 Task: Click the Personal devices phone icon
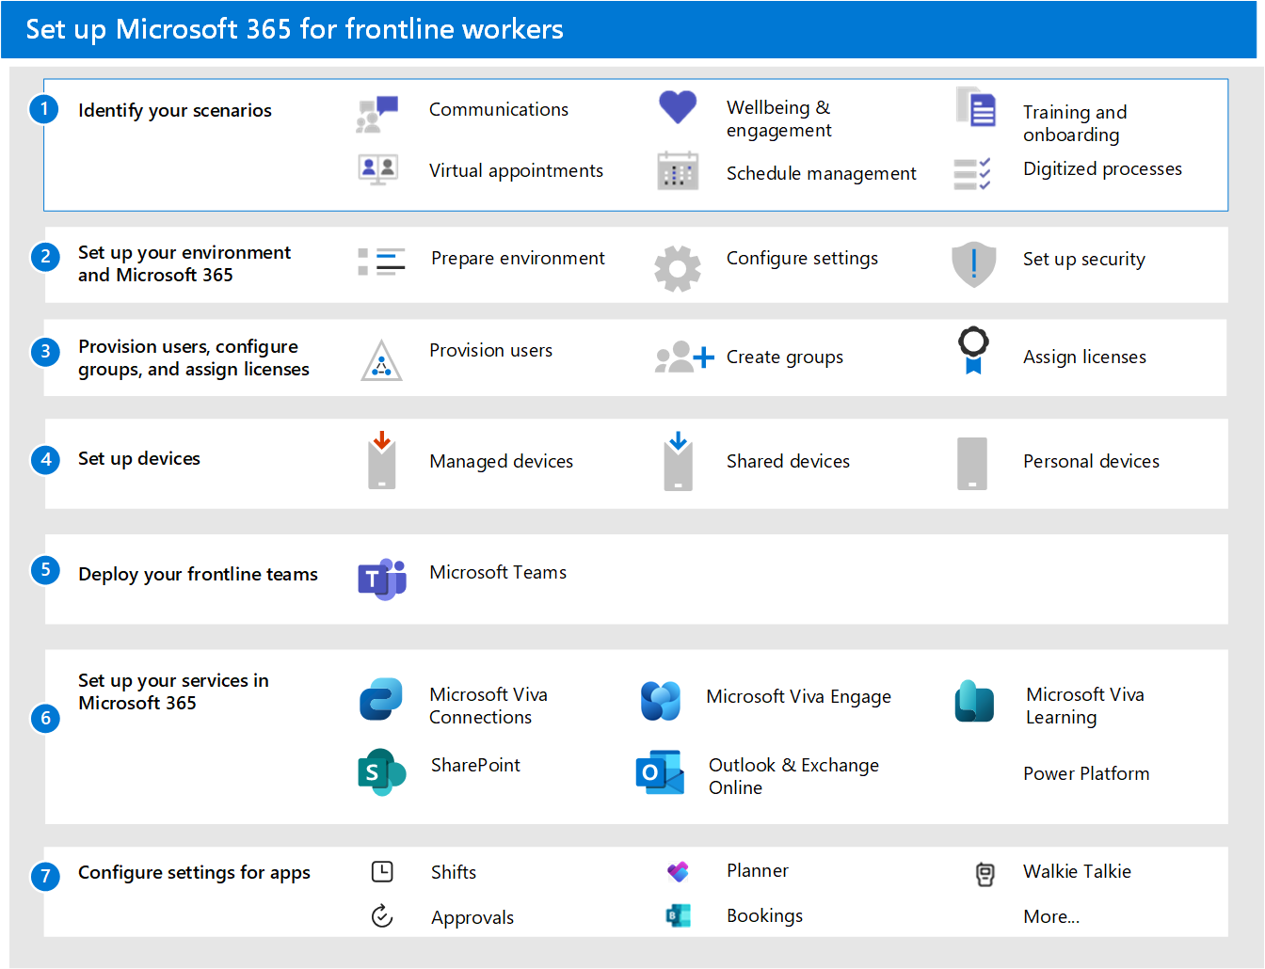point(972,464)
